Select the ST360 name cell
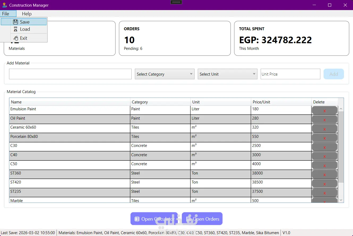This screenshot has height=236, width=353. click(70, 174)
